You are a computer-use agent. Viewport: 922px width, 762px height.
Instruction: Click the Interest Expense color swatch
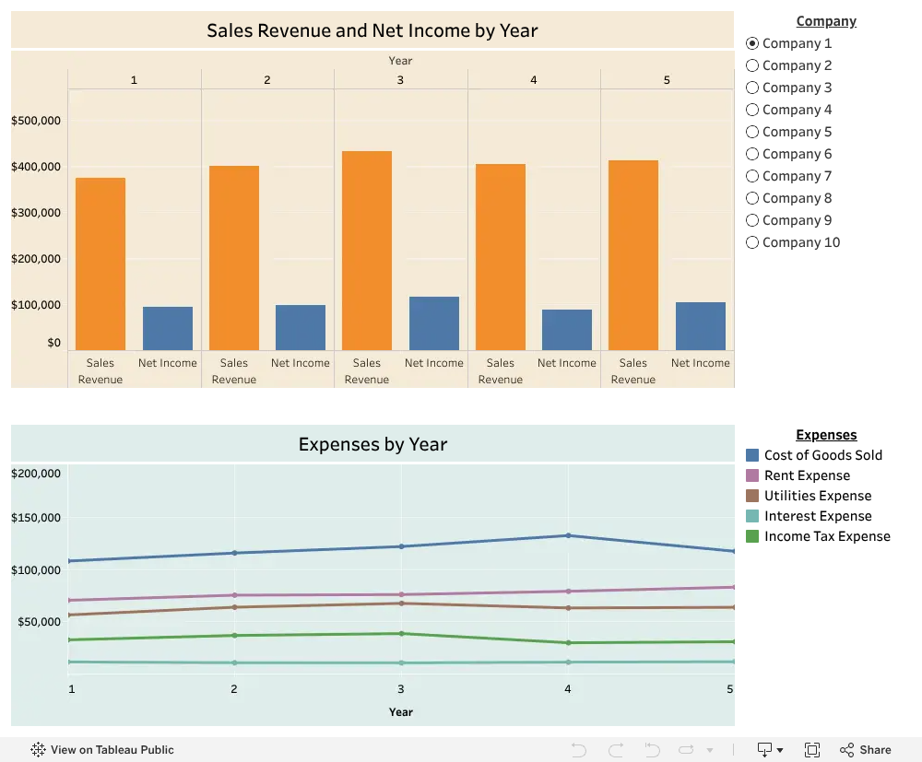coord(752,516)
